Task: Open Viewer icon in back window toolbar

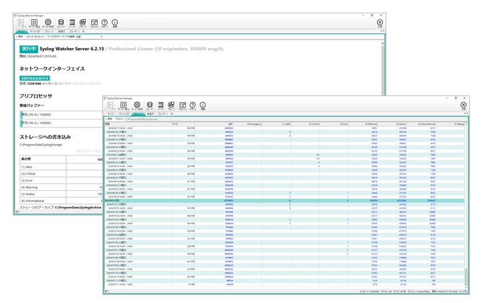Action: [x=61, y=23]
